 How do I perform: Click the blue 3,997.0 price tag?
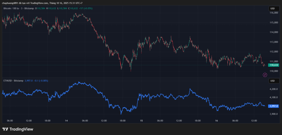pyautogui.click(x=274, y=106)
